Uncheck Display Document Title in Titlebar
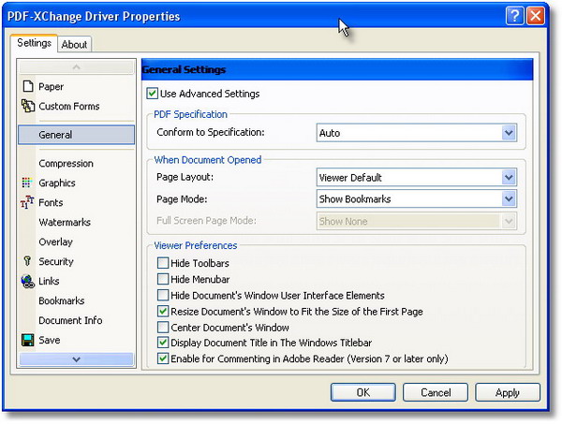 pyautogui.click(x=163, y=343)
